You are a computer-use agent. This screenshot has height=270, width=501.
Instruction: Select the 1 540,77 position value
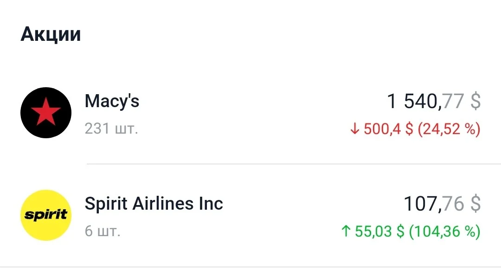pyautogui.click(x=425, y=101)
